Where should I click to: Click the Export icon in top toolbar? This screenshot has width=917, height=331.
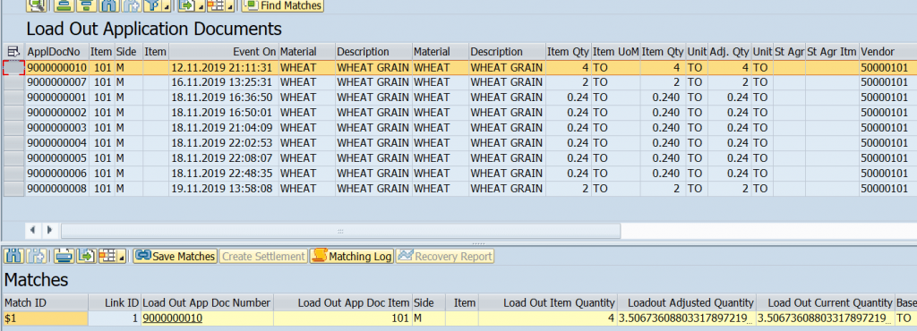pyautogui.click(x=187, y=5)
